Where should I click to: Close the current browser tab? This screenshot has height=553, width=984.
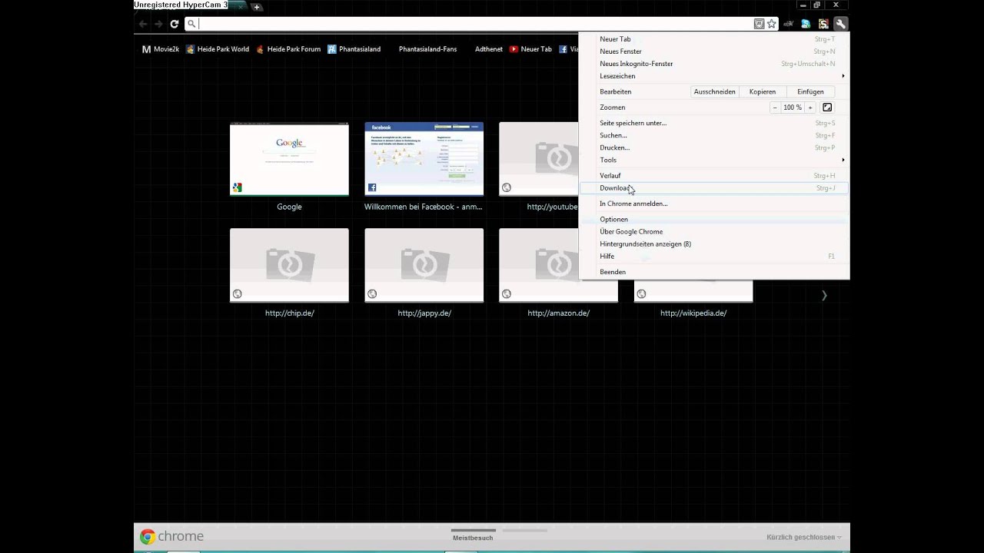coord(241,6)
